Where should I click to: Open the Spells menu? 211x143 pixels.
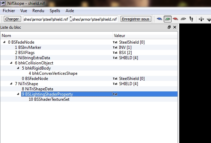(55, 11)
